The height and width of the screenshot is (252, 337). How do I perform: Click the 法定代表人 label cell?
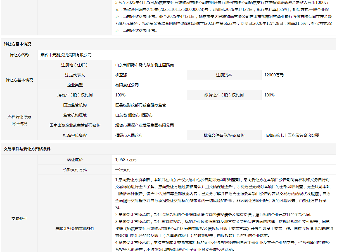tap(75, 75)
